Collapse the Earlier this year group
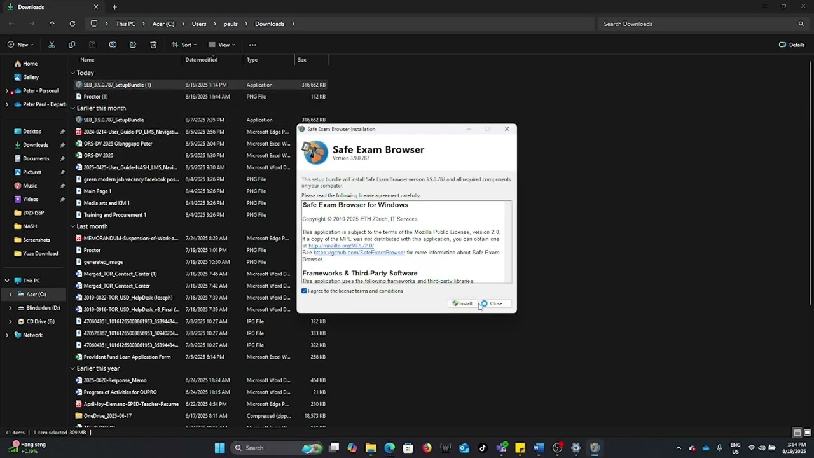 [72, 368]
